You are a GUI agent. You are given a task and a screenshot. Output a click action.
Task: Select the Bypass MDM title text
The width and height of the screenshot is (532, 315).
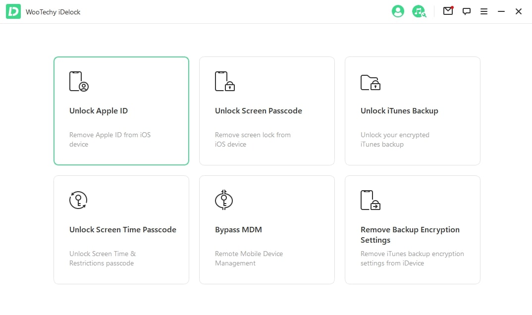[x=238, y=230]
